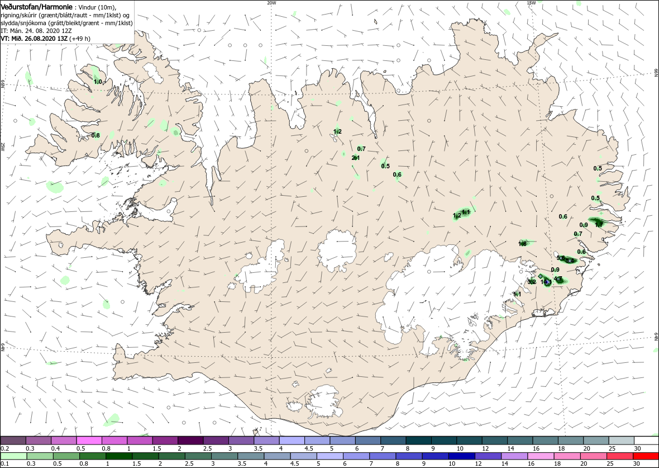Select the dark teal upper legend swatch at 8

coord(419,441)
